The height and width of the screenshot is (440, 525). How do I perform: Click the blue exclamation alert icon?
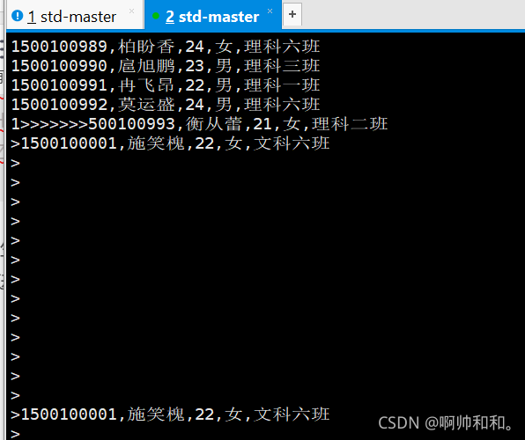pos(17,16)
